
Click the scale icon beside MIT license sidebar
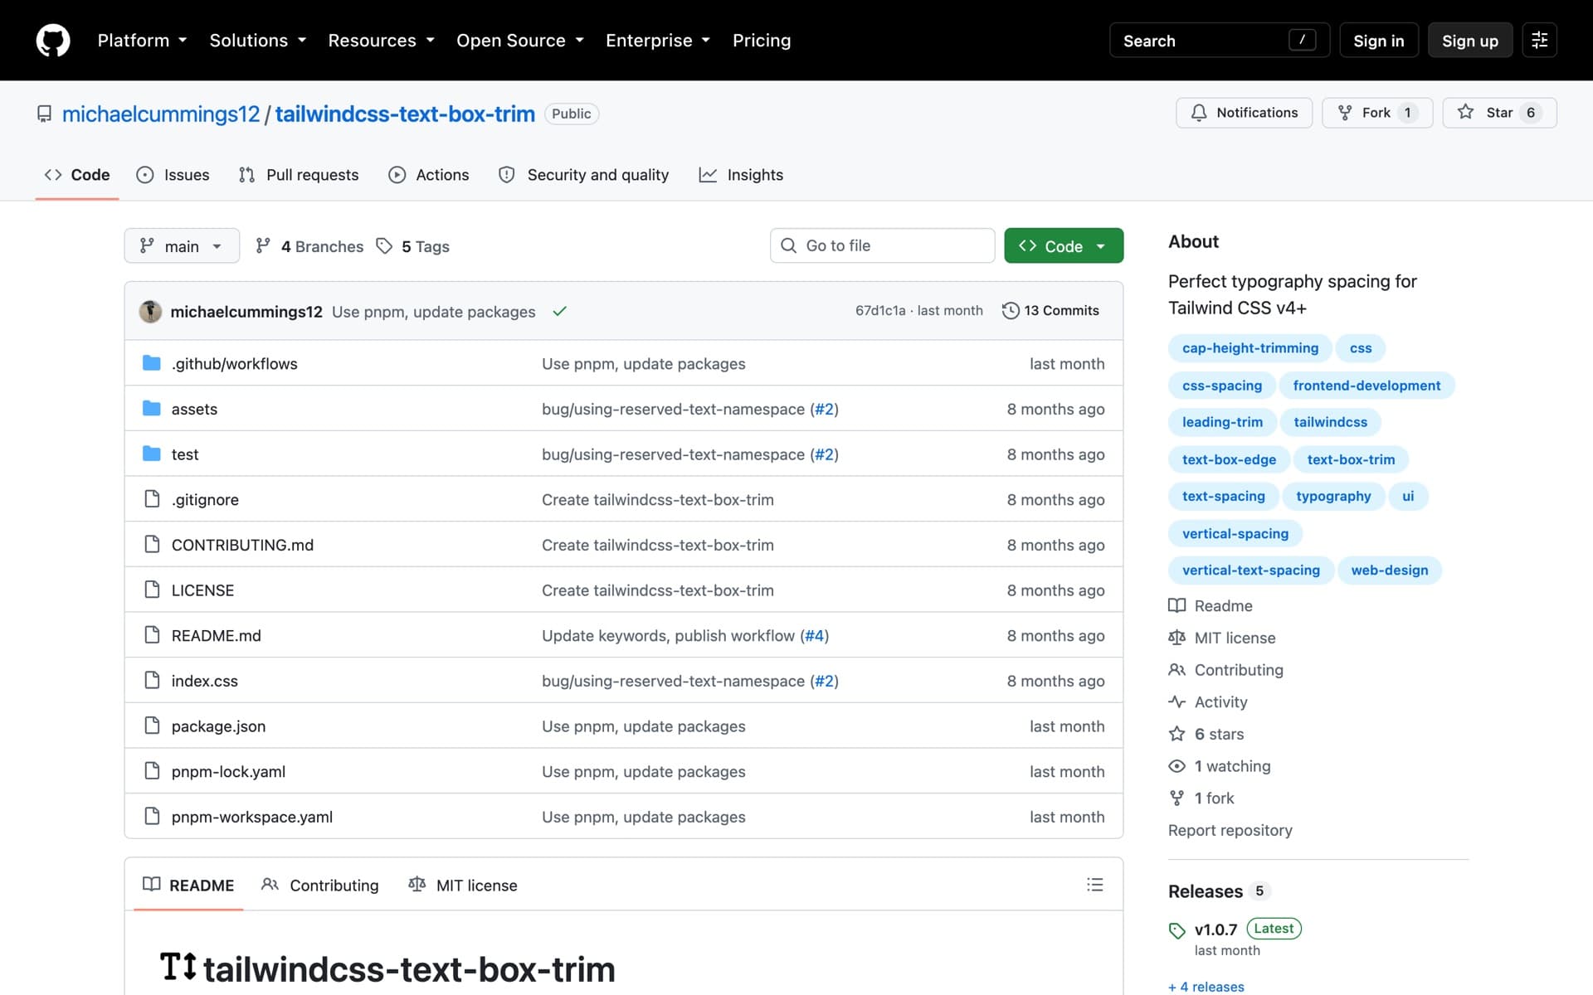tap(1176, 638)
